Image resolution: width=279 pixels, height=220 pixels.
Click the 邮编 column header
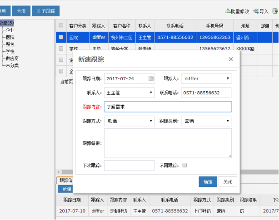pyautogui.click(x=265, y=26)
